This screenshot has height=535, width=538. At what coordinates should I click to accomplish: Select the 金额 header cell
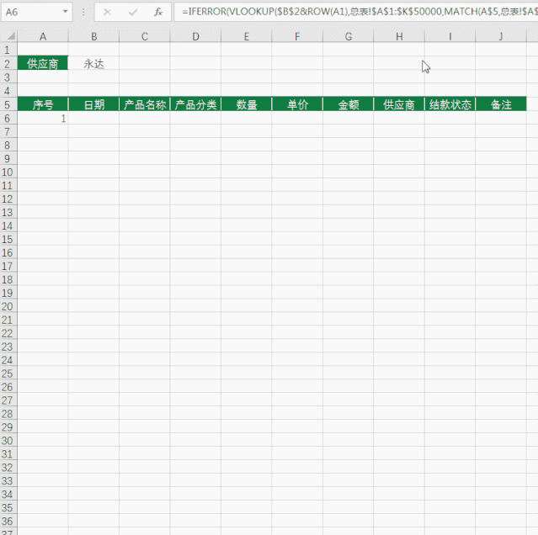click(348, 104)
